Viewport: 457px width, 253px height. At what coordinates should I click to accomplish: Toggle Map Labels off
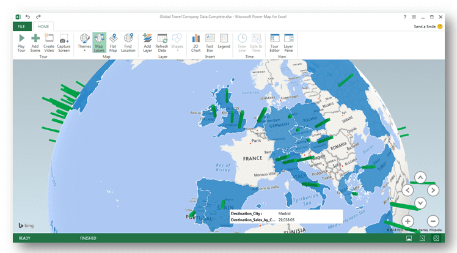[x=99, y=43]
